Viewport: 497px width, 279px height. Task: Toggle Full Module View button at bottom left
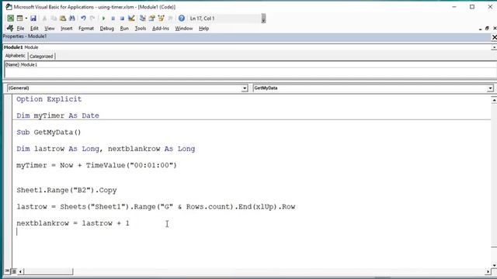(x=13, y=271)
